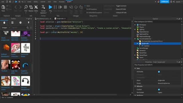Click the notifications bell icon
This screenshot has width=183, height=103.
(158, 2)
